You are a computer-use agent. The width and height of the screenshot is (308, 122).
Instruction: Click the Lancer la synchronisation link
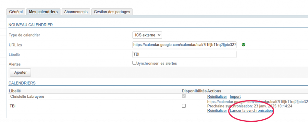pyautogui.click(x=251, y=111)
